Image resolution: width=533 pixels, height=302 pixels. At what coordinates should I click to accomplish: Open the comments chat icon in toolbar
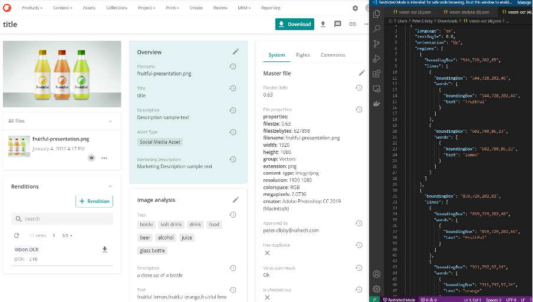coord(337,24)
